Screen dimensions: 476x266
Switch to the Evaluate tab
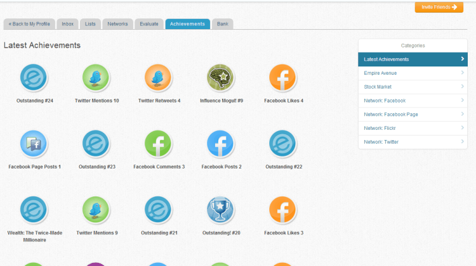[x=149, y=24]
